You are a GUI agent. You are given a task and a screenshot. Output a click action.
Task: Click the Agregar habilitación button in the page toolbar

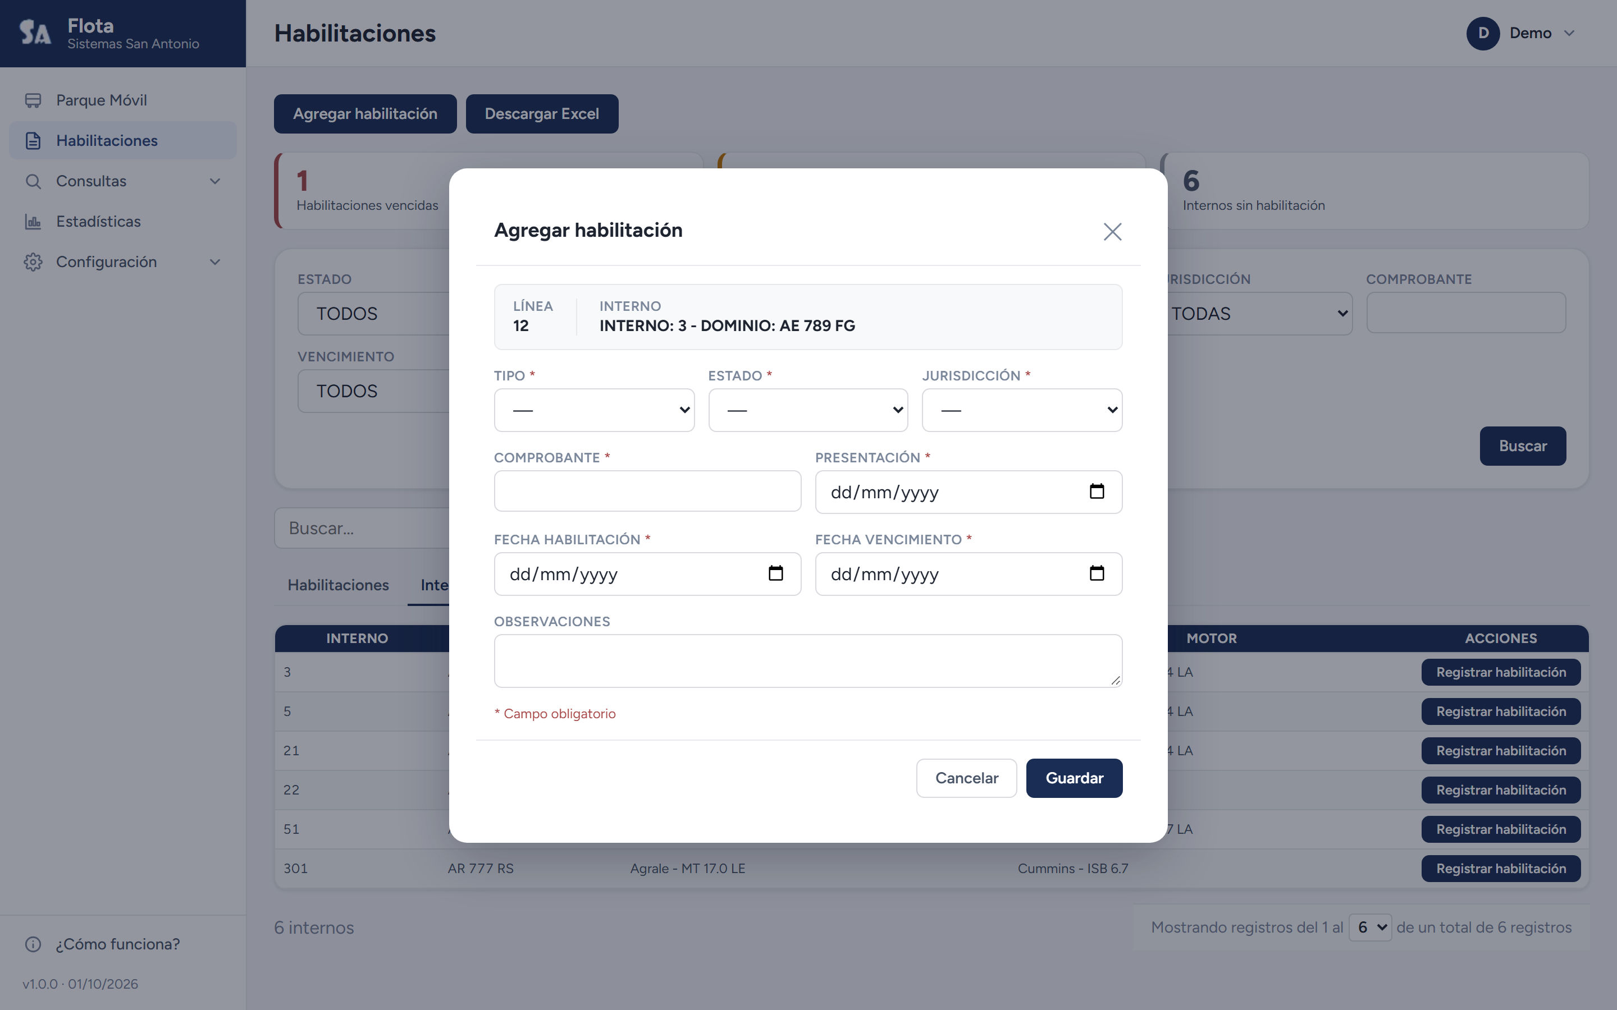coord(365,113)
